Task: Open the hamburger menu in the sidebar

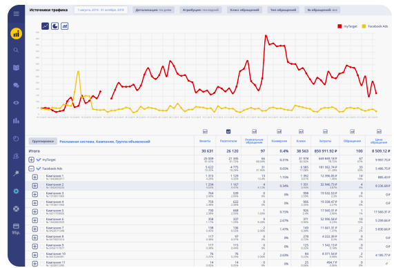Action: click(17, 14)
